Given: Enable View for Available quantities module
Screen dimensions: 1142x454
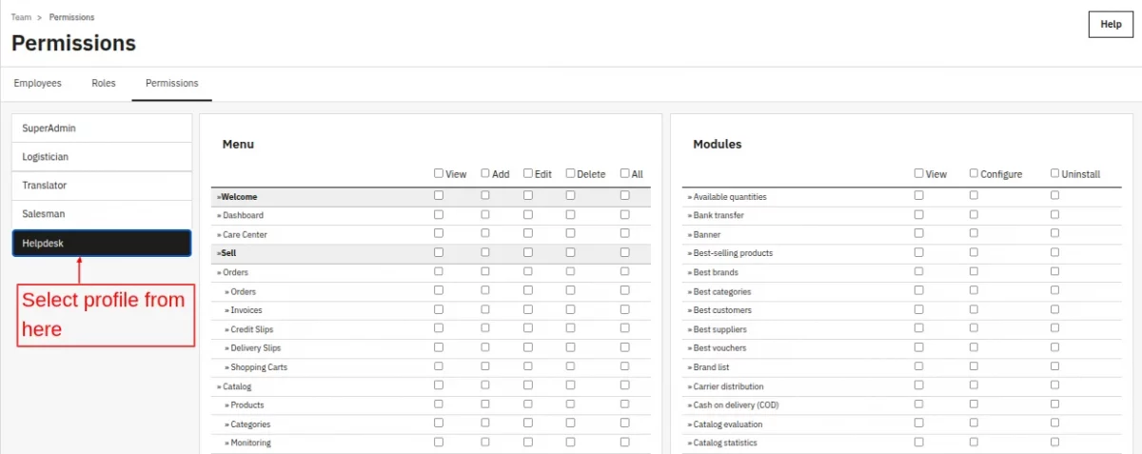Looking at the screenshot, I should point(919,195).
